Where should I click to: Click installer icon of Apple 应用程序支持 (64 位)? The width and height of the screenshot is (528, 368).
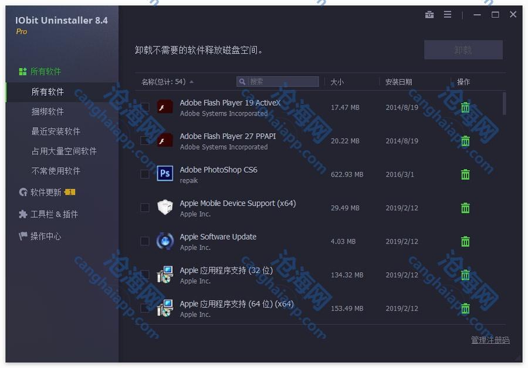[165, 308]
